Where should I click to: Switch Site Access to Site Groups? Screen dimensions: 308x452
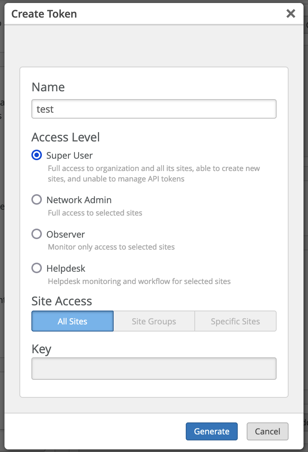(154, 321)
